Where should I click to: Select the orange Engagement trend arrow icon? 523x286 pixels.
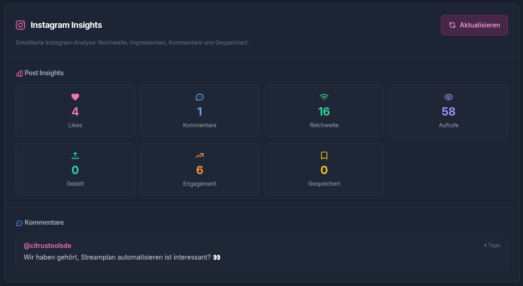[200, 156]
